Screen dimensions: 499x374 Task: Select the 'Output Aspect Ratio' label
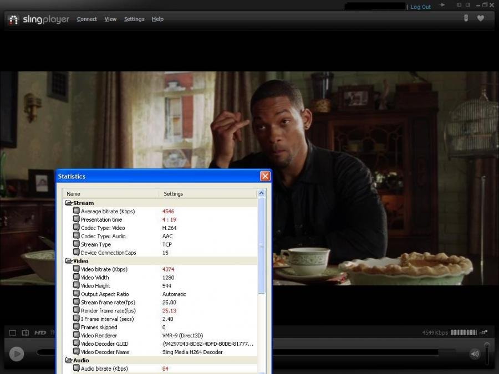coord(105,294)
